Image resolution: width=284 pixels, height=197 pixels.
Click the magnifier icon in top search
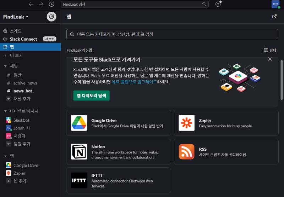[204, 4]
